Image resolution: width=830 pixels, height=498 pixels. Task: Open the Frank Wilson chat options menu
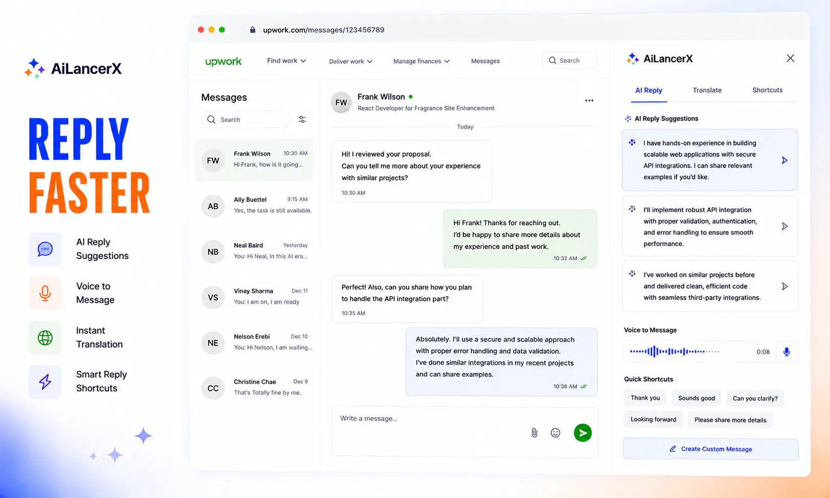pyautogui.click(x=589, y=100)
